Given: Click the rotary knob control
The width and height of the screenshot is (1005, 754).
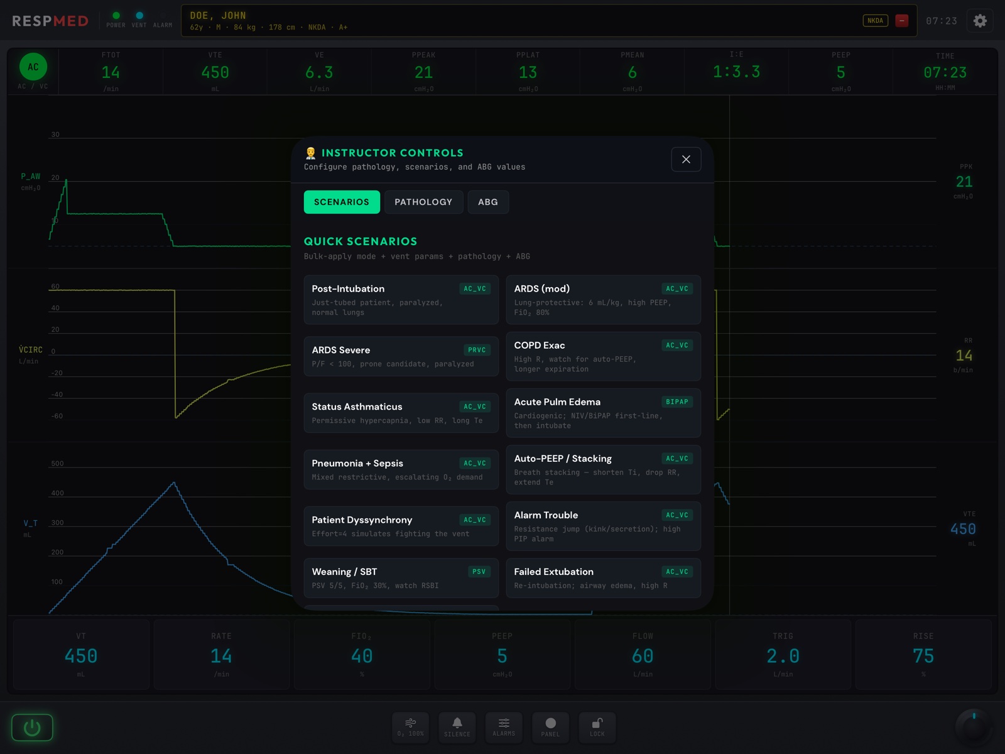Looking at the screenshot, I should 974,728.
